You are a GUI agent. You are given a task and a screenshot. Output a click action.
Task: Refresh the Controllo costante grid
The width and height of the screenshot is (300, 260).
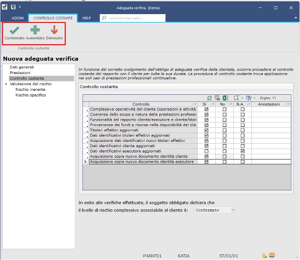pos(210,98)
